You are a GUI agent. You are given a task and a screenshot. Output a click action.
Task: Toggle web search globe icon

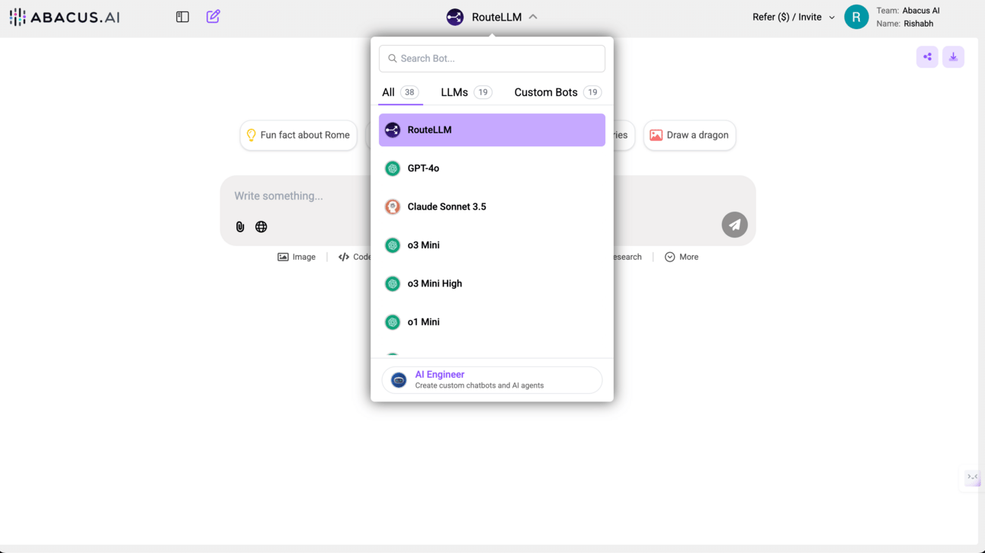[261, 227]
